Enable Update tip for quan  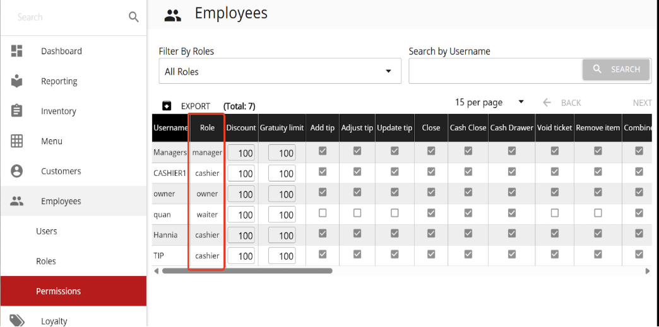(x=395, y=213)
